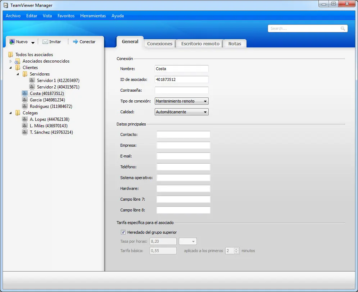Viewport: 358px width, 292px height.
Task: Click the E-mail input field
Action: 183,156
